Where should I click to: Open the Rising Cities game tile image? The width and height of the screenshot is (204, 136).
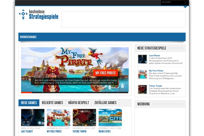tap(110, 117)
